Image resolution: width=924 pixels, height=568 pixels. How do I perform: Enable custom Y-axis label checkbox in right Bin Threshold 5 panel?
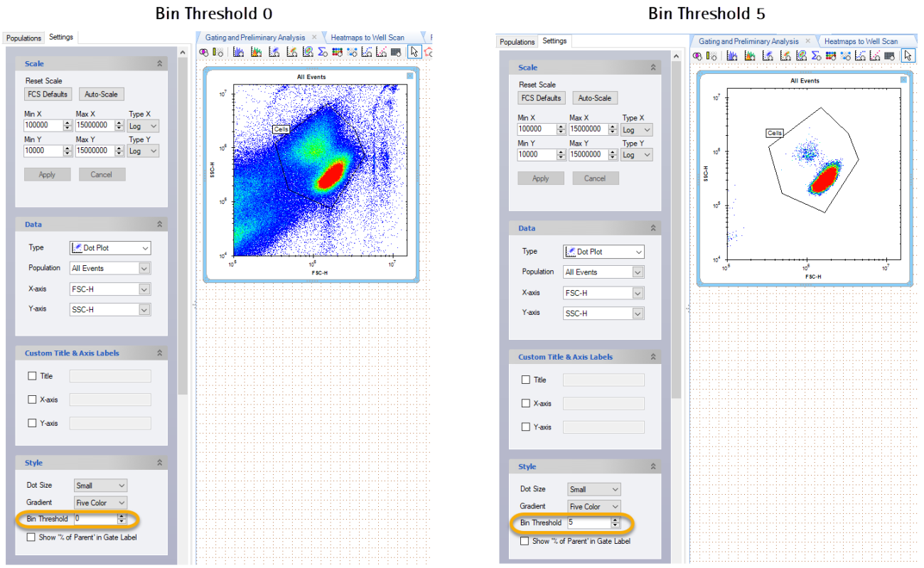click(526, 427)
